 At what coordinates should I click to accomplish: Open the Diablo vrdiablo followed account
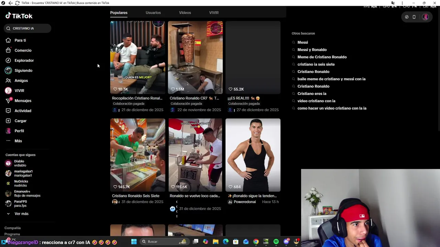pyautogui.click(x=15, y=163)
